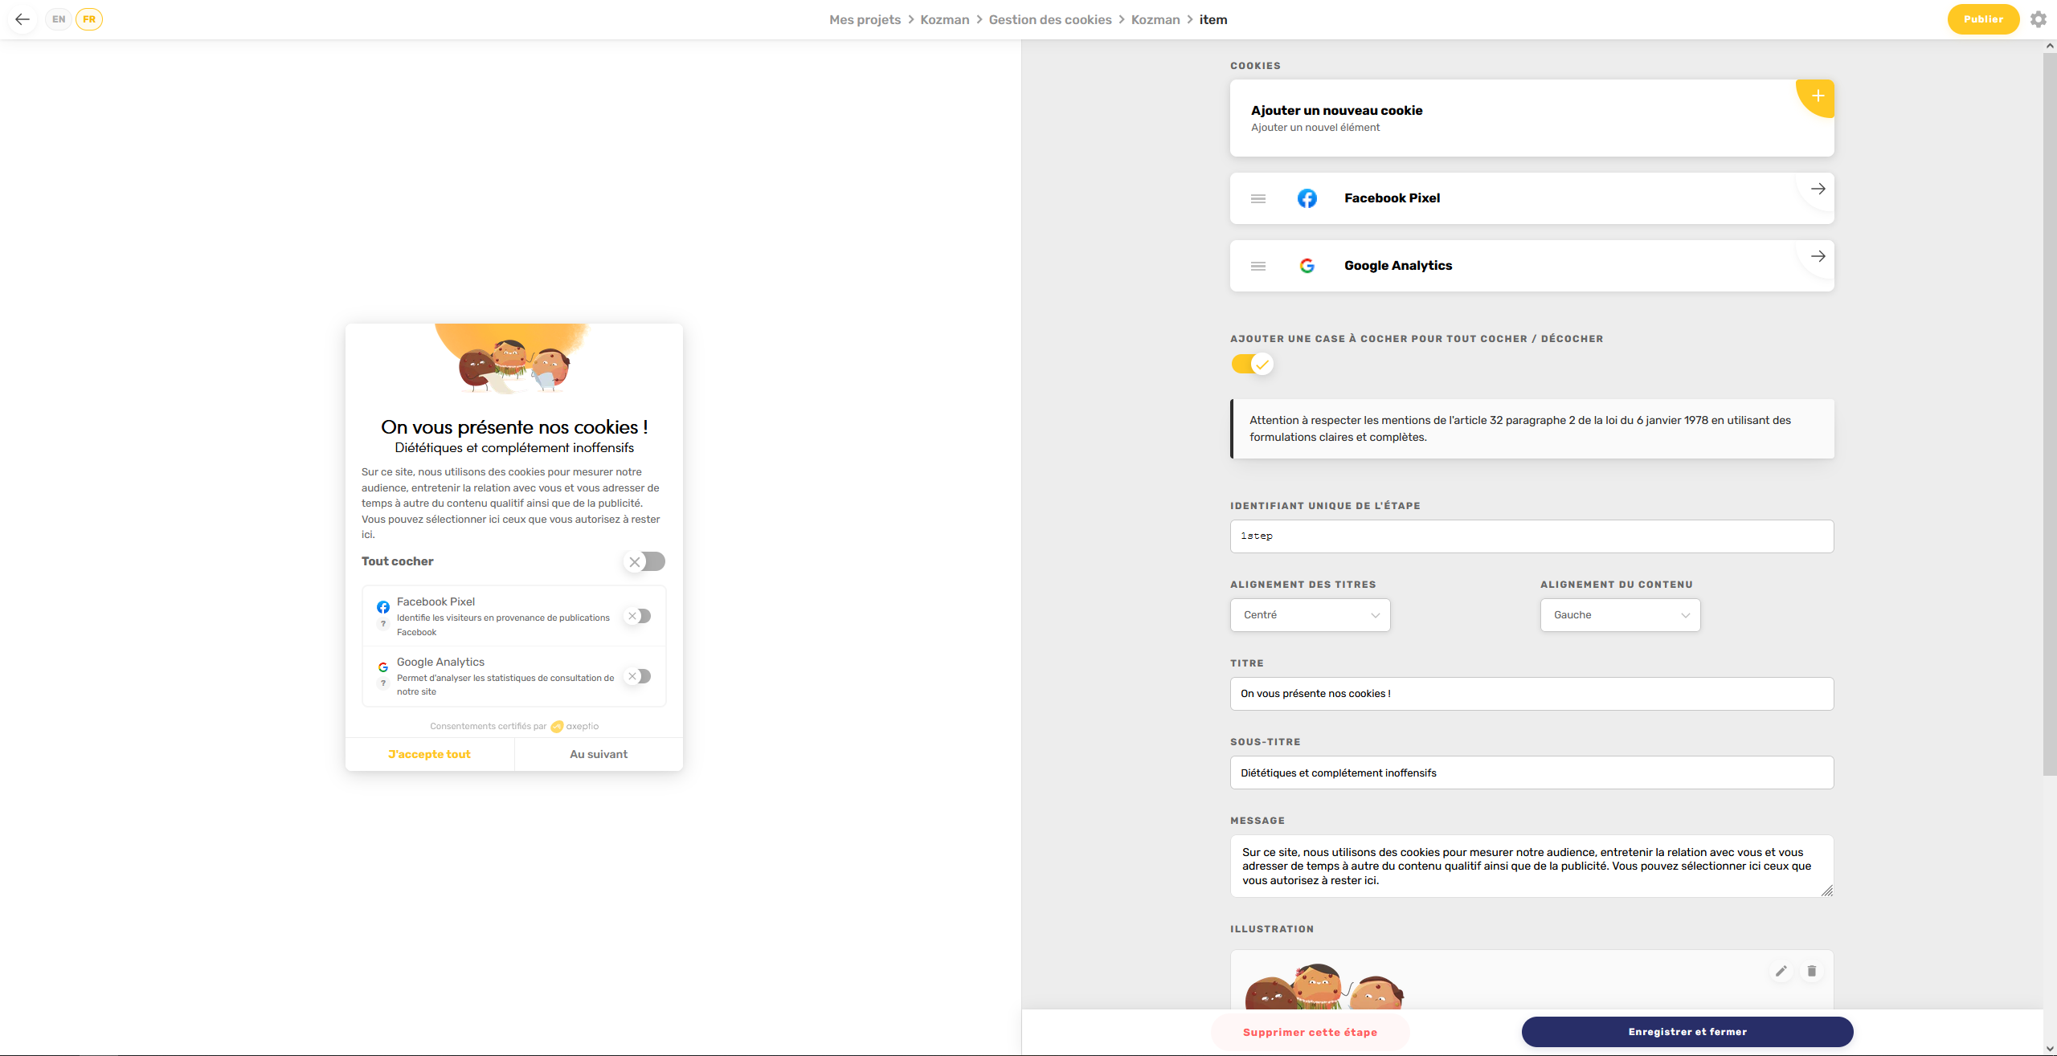The height and width of the screenshot is (1056, 2057).
Task: Click Facebook icon in preview widget
Action: (383, 607)
